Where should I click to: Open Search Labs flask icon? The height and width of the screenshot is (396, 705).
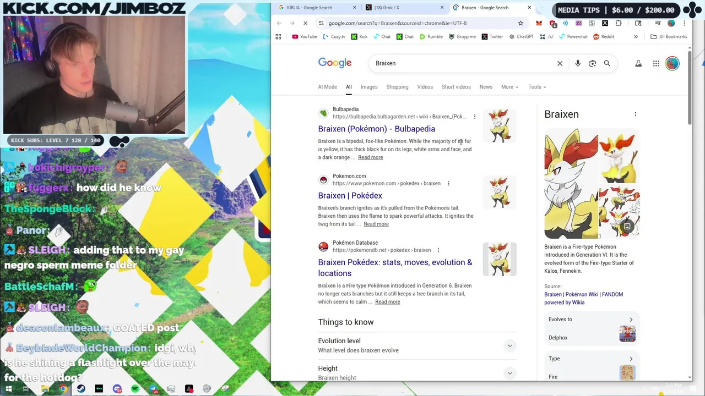638,63
